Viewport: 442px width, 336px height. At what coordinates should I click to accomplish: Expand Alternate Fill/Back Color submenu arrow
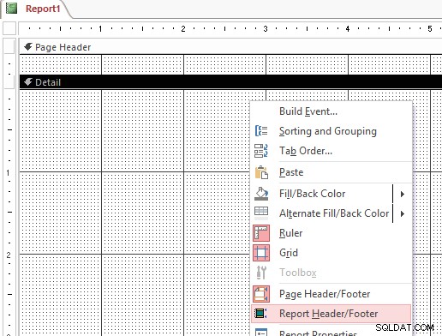click(403, 213)
